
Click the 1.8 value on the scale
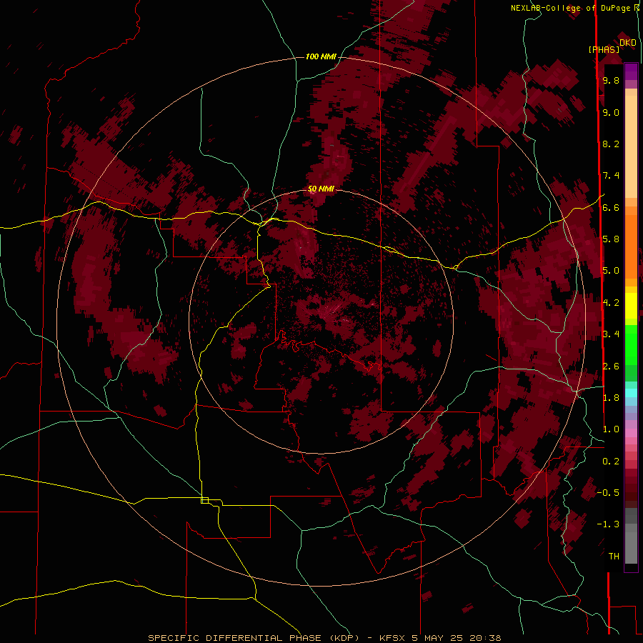point(611,398)
